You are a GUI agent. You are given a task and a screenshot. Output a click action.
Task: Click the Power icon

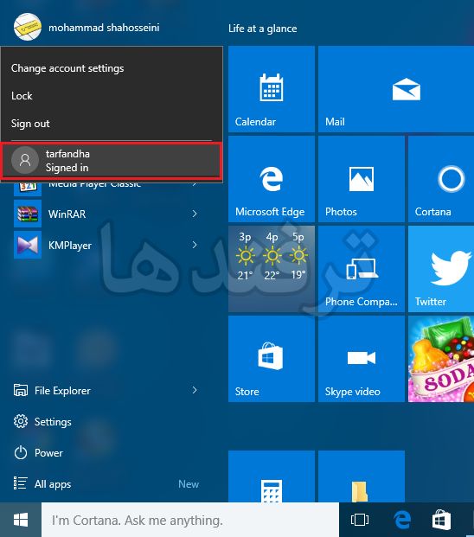21,453
